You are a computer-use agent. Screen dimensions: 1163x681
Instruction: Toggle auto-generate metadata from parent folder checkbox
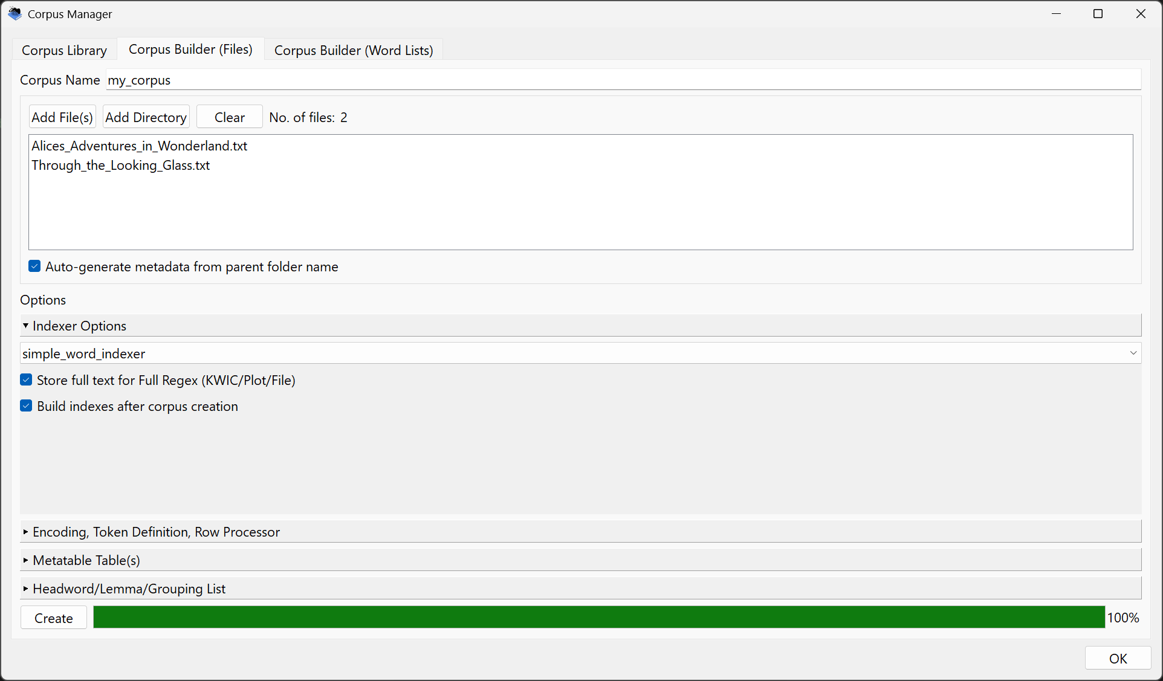pos(34,266)
